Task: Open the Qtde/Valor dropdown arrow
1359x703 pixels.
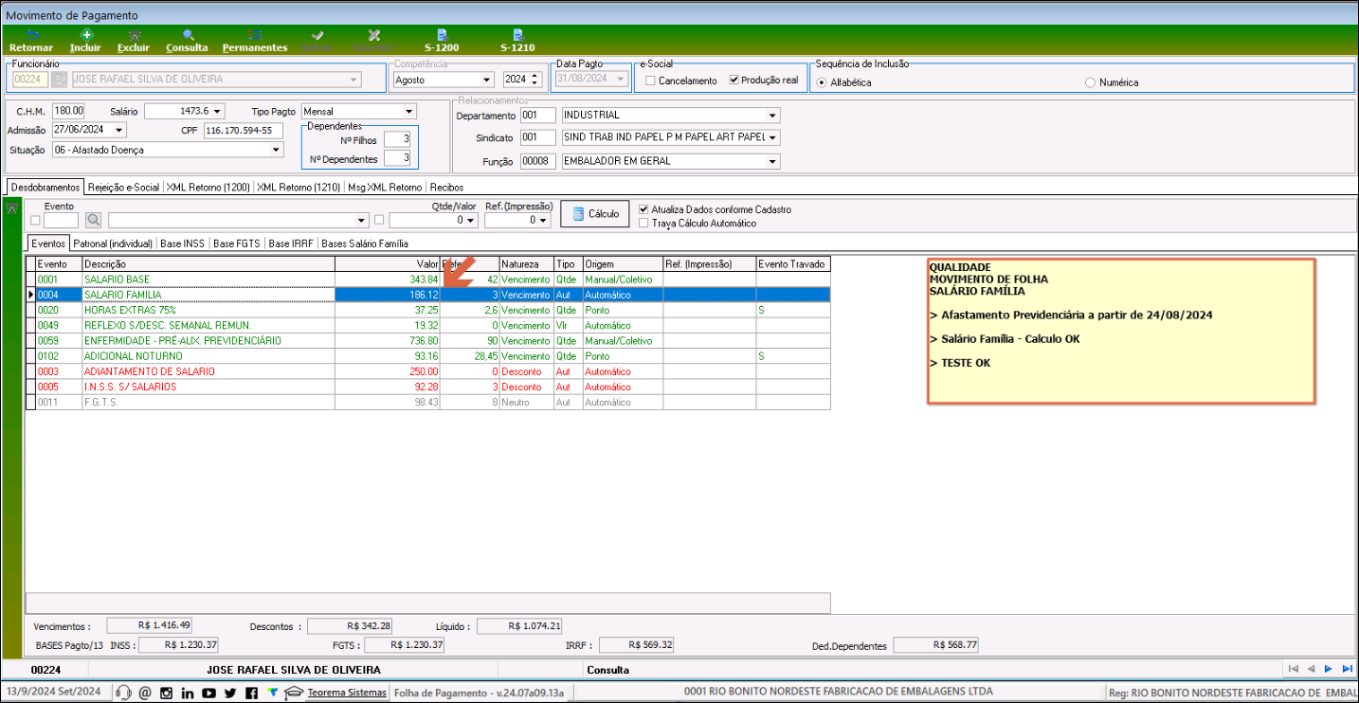Action: [x=470, y=221]
